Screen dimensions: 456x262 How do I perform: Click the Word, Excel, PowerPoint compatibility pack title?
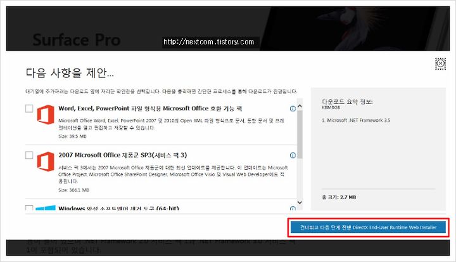tap(150, 108)
